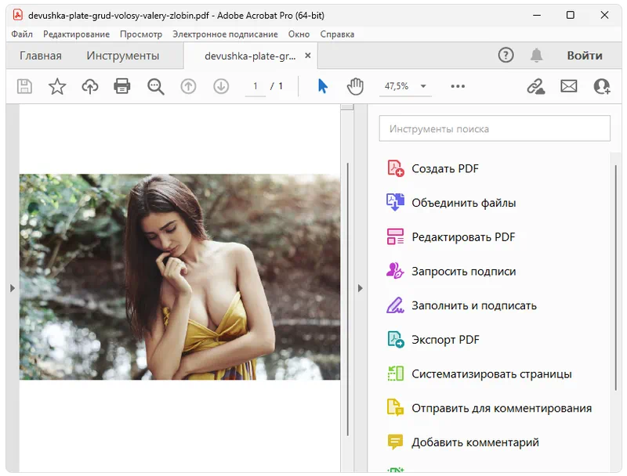Open Заполнить и подписать tool

click(474, 305)
